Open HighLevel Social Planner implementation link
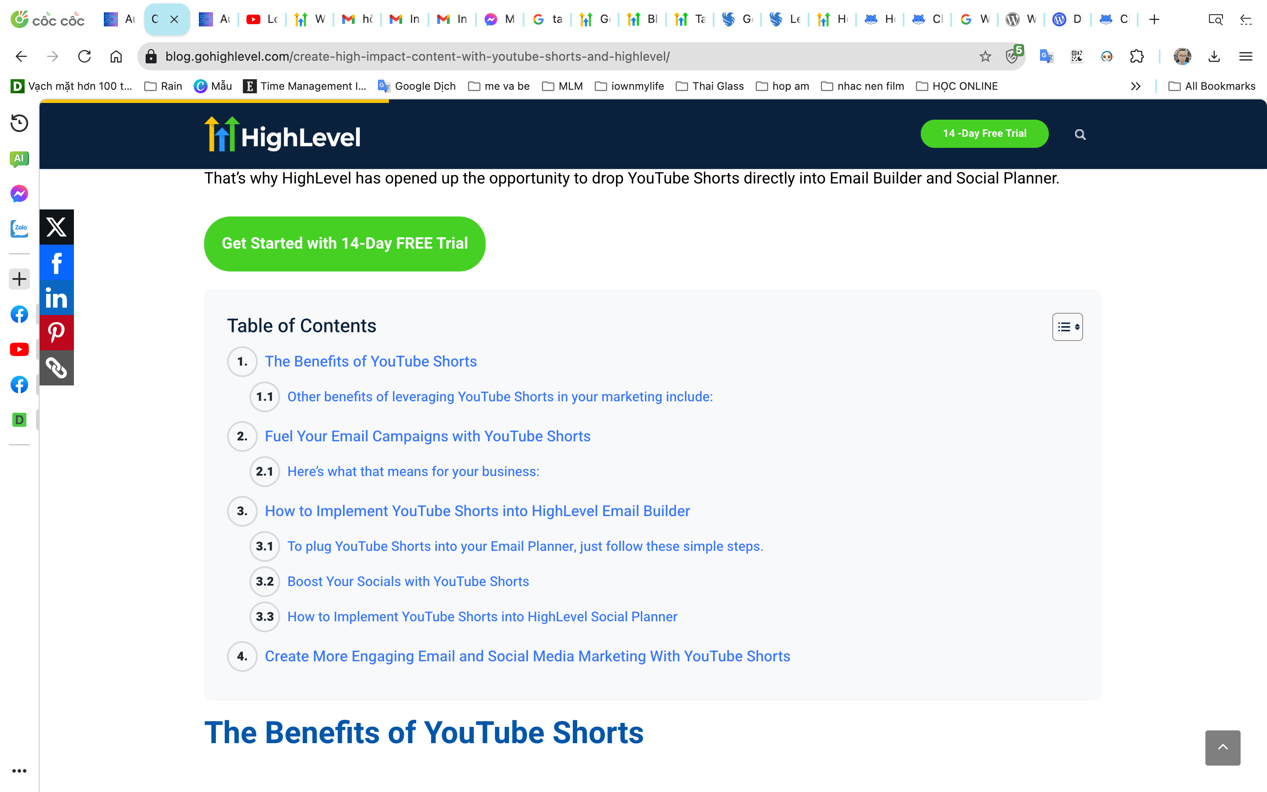The height and width of the screenshot is (792, 1267). [x=482, y=616]
